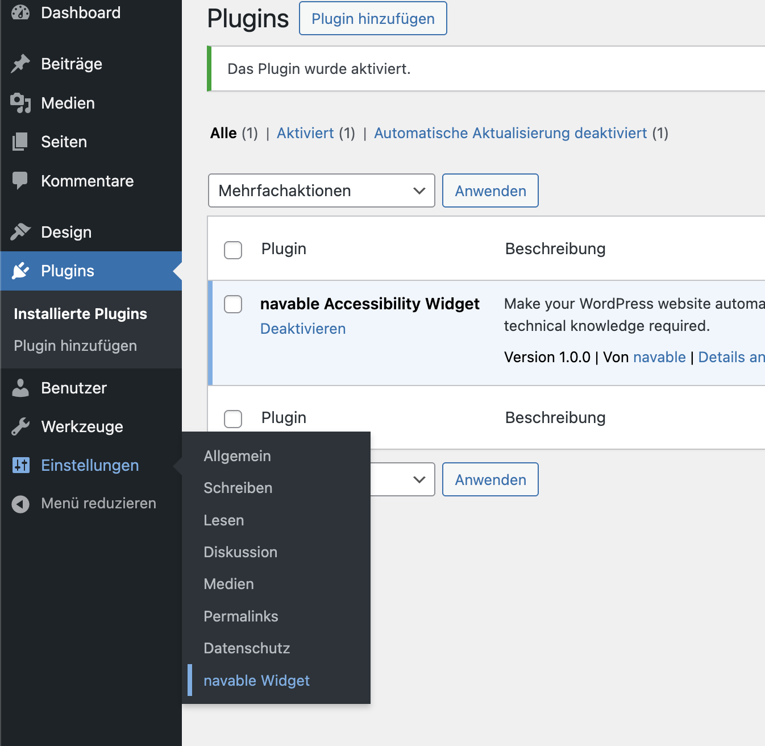
Task: Toggle the select-all checkbox in the table header
Action: (x=232, y=250)
